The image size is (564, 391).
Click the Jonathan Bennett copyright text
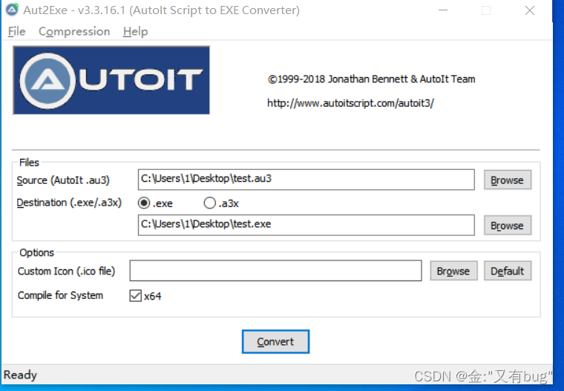click(x=371, y=79)
